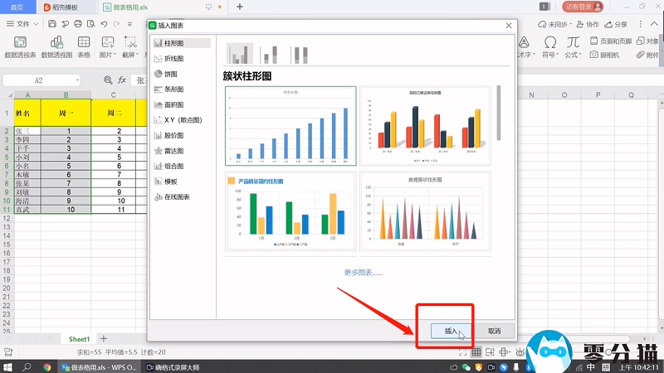The image size is (664, 373).
Task: Expand the Name Box A2 dropdown
Action: [x=77, y=80]
